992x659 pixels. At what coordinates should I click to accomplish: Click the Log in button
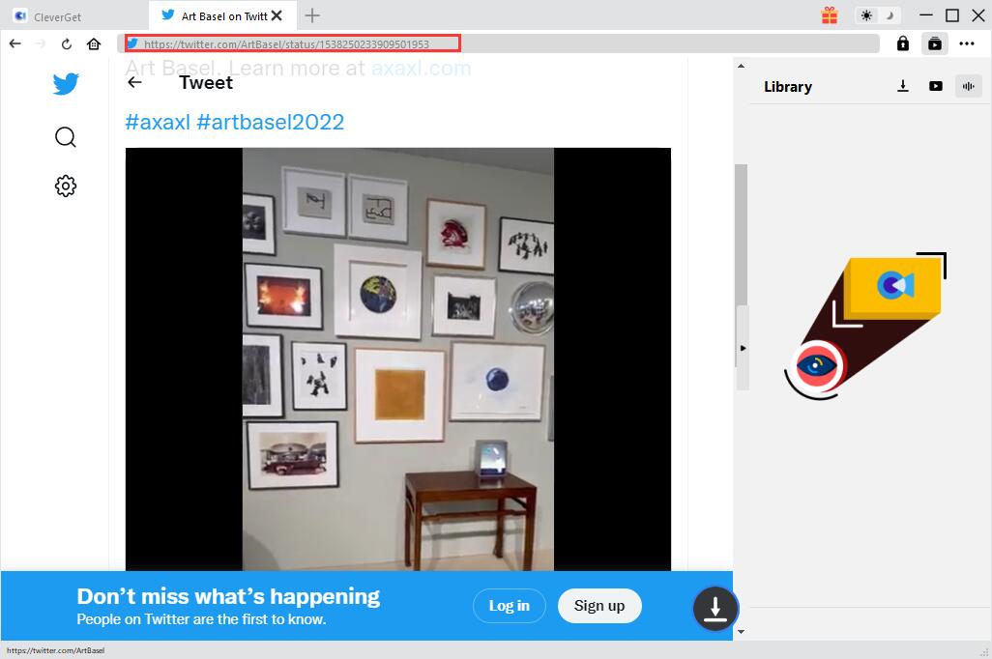click(509, 606)
